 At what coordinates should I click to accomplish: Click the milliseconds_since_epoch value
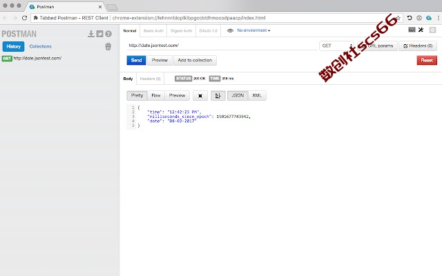pyautogui.click(x=233, y=117)
